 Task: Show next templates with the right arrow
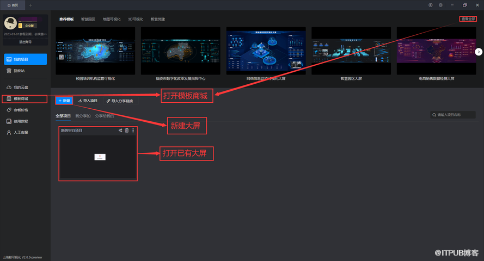(479, 52)
